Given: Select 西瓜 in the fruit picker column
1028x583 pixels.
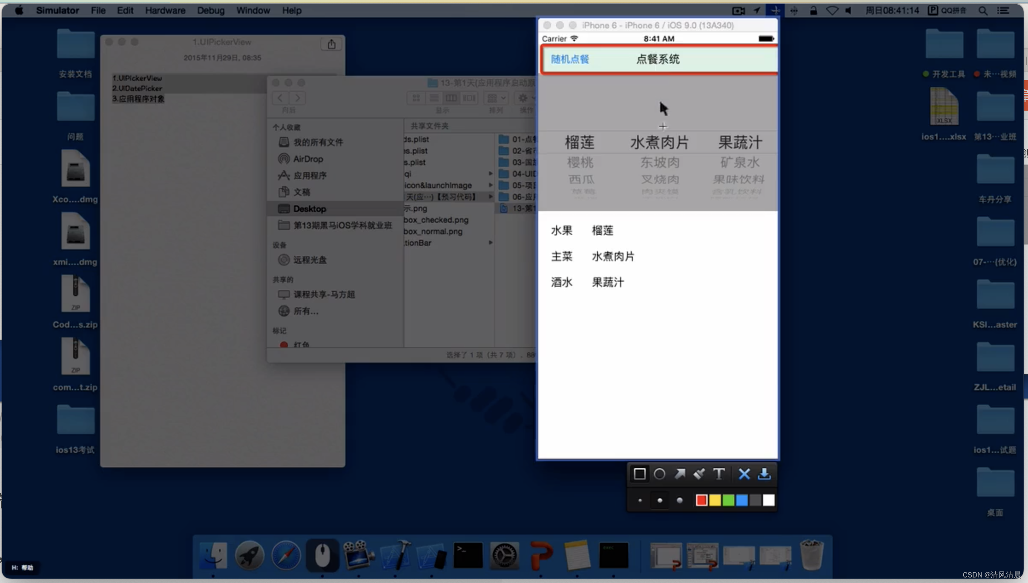Looking at the screenshot, I should pyautogui.click(x=581, y=179).
